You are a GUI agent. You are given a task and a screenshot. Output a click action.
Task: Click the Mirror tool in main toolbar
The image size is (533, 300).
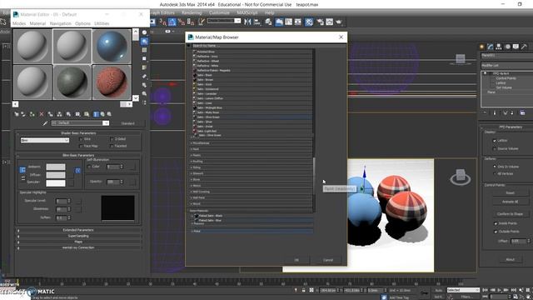pyautogui.click(x=247, y=22)
